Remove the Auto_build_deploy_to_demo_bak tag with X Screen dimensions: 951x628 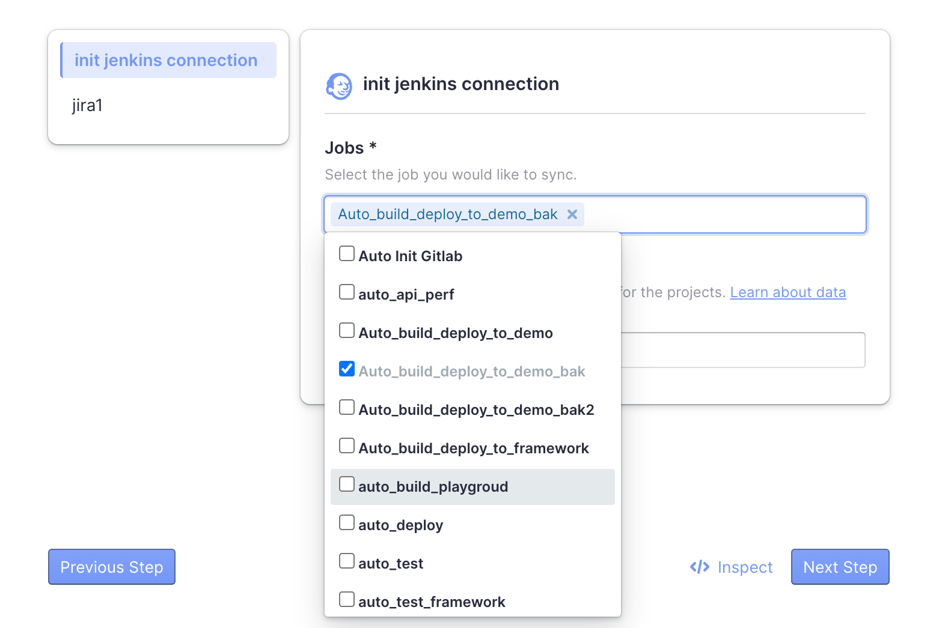pyautogui.click(x=572, y=214)
